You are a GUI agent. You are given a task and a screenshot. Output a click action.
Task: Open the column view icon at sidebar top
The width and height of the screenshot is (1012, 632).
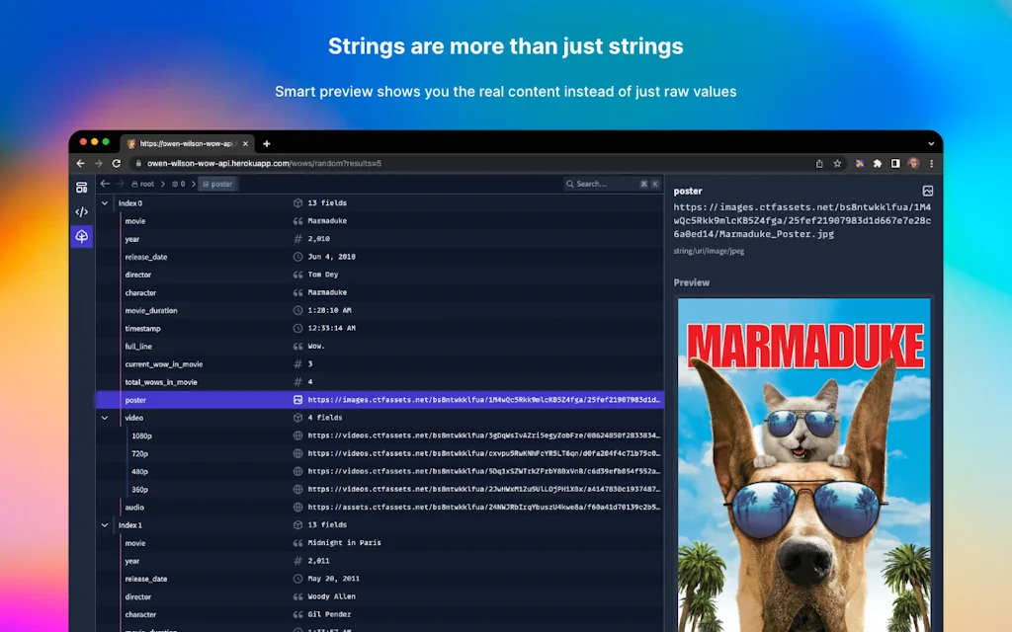[x=81, y=187]
